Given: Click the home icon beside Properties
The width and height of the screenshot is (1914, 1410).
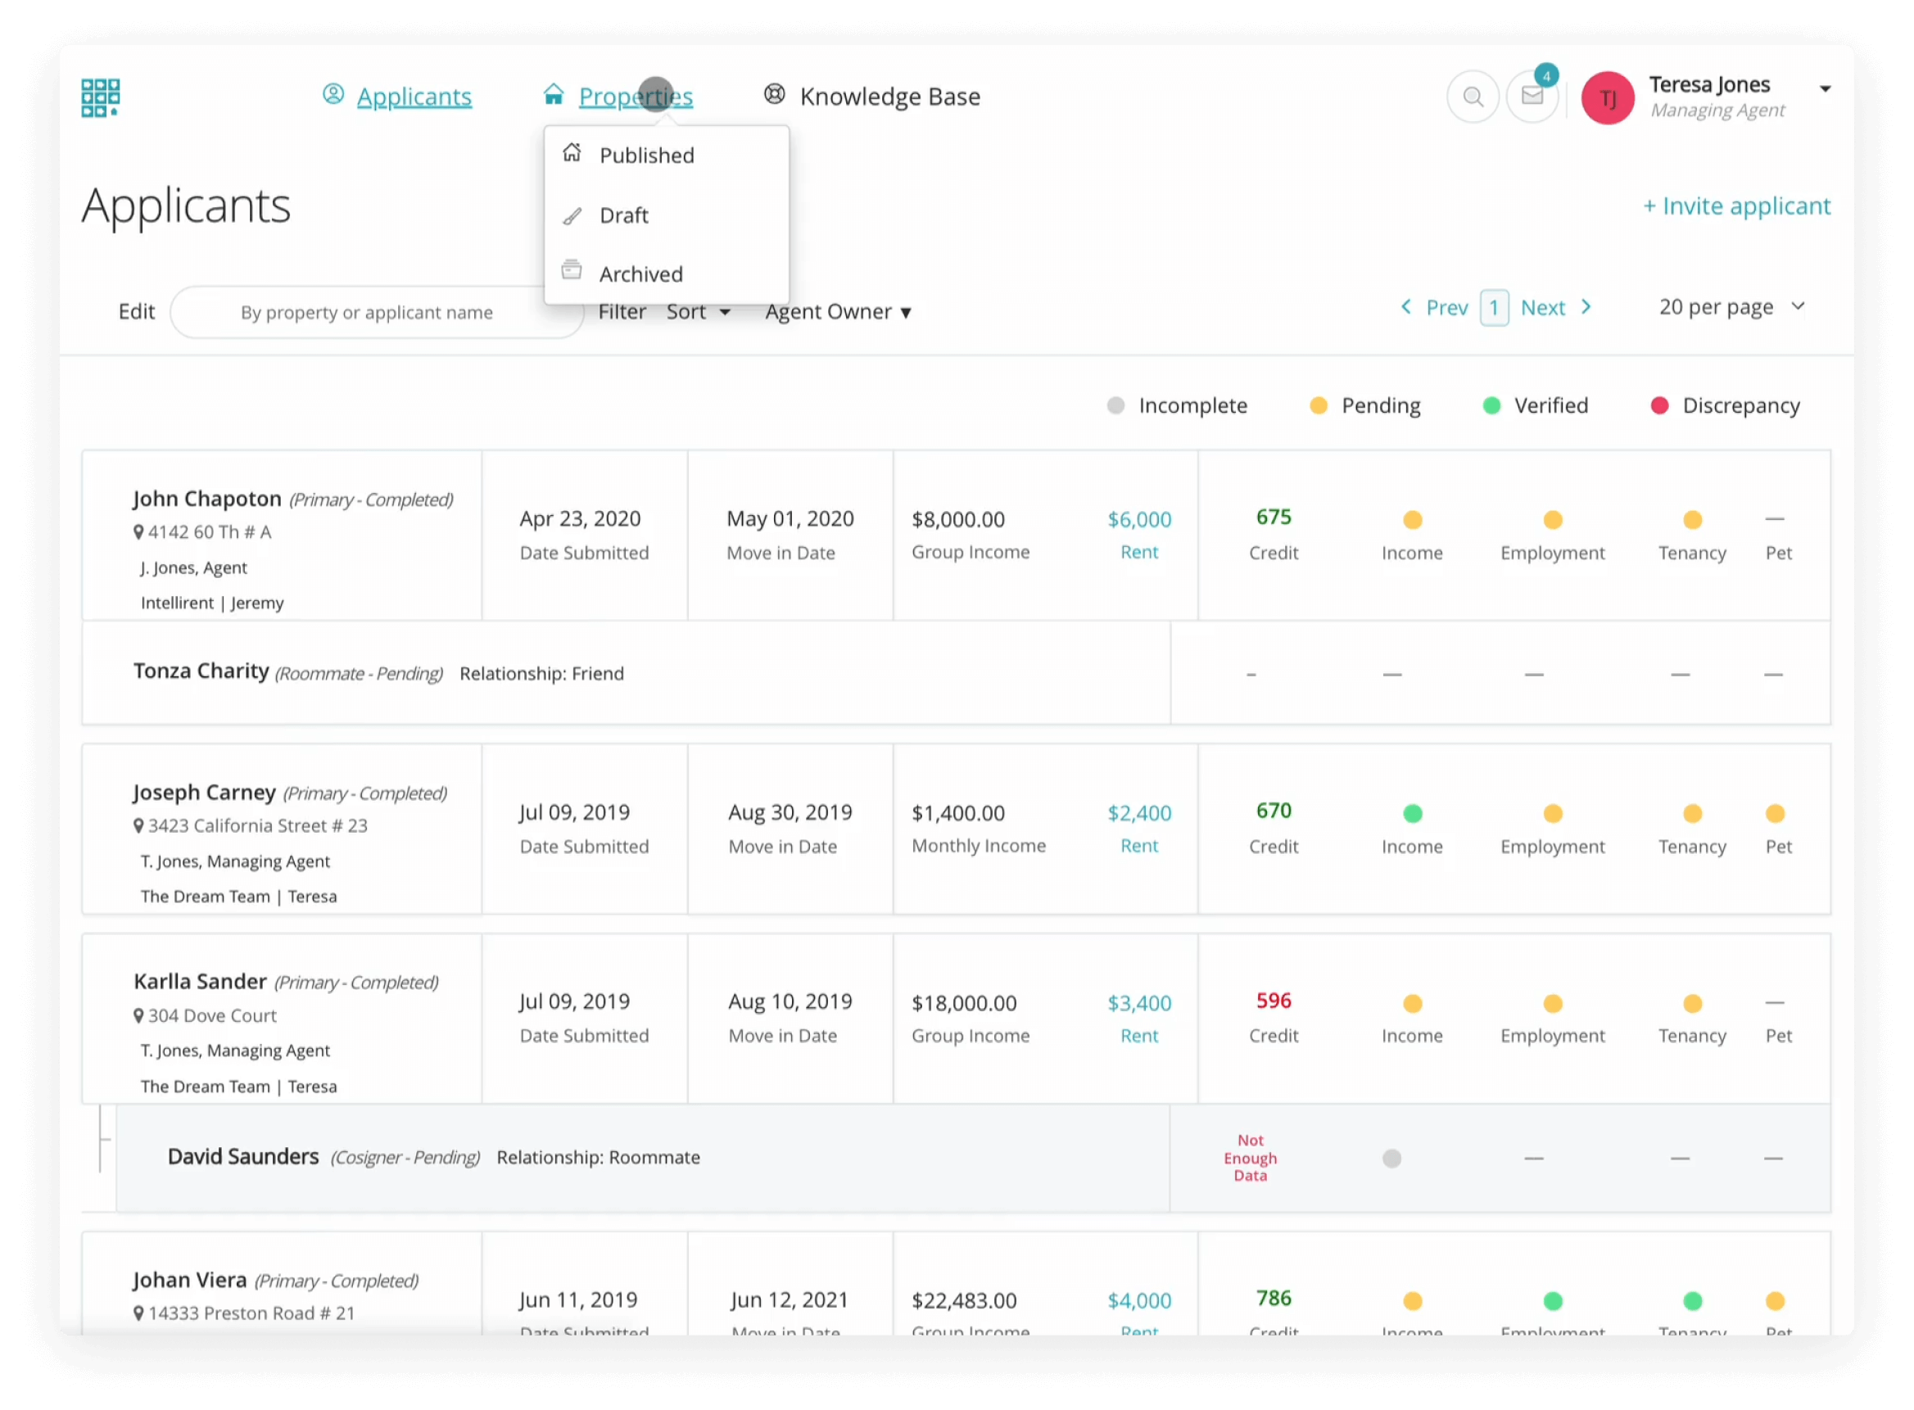Looking at the screenshot, I should pos(553,95).
